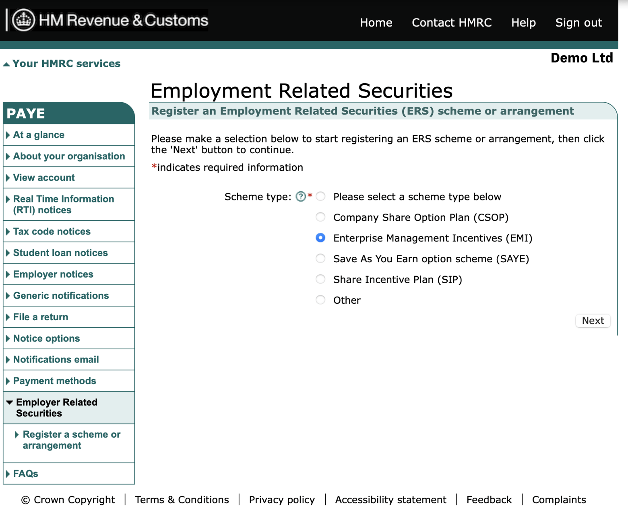Choose Save As You Earn option scheme

point(320,258)
